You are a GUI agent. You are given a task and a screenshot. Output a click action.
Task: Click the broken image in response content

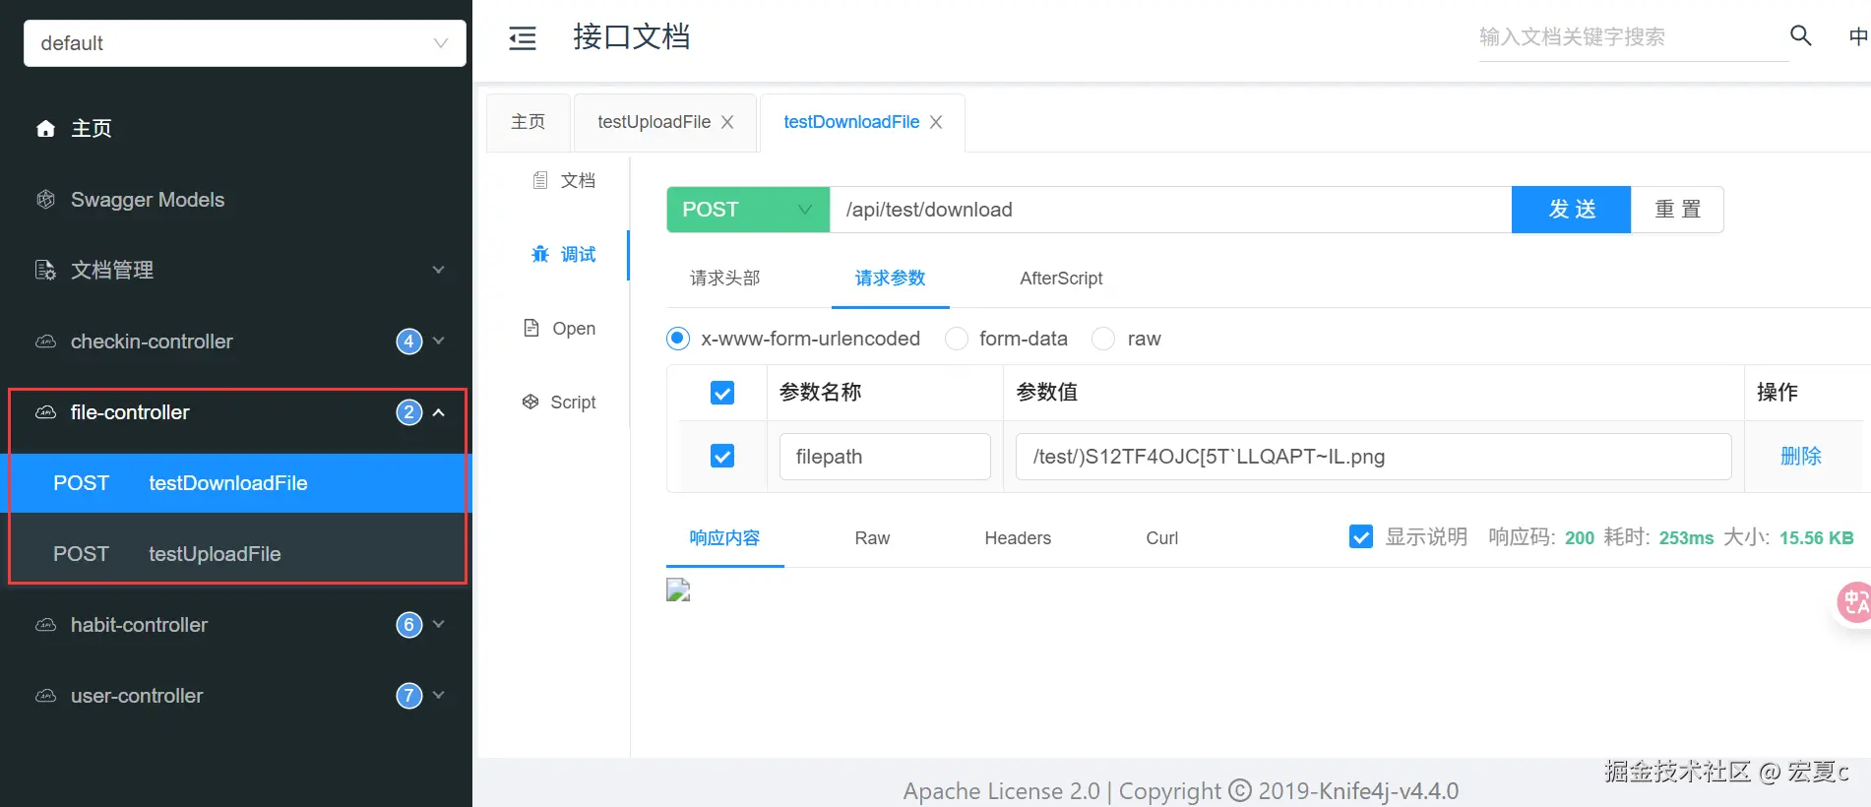tap(678, 590)
